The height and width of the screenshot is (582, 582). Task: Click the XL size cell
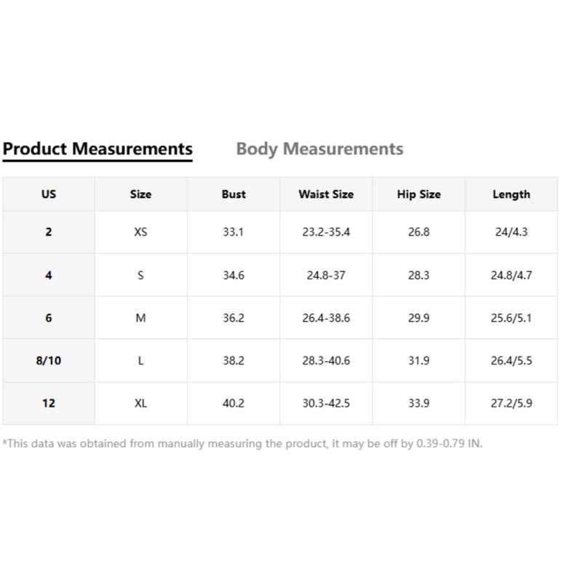(140, 403)
